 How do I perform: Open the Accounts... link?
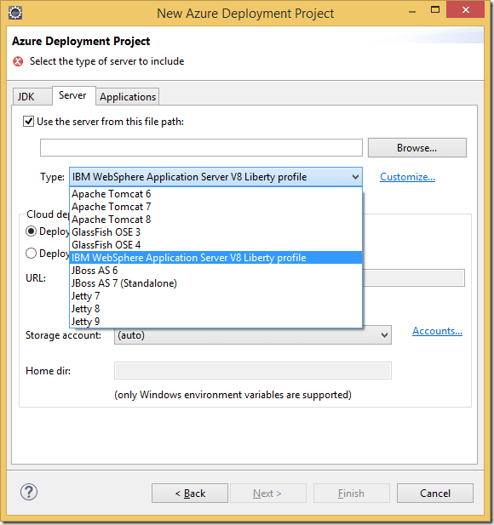click(x=437, y=331)
